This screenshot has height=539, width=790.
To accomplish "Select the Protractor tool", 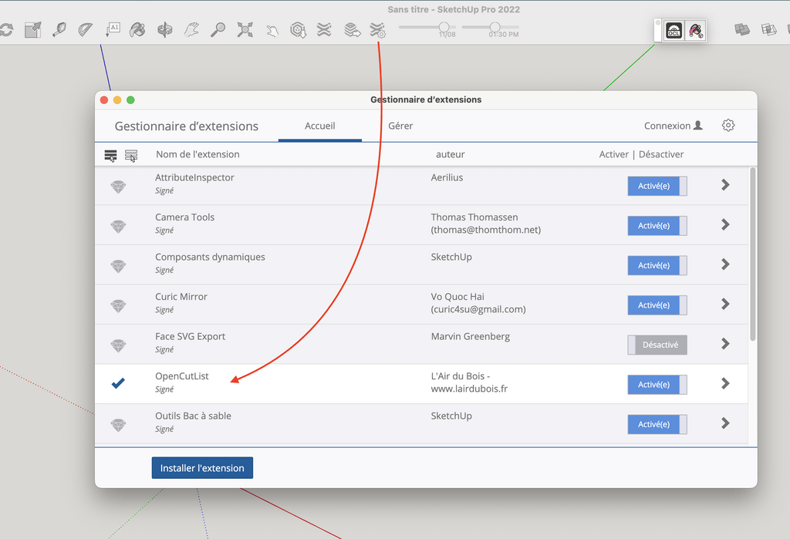I will click(x=85, y=30).
